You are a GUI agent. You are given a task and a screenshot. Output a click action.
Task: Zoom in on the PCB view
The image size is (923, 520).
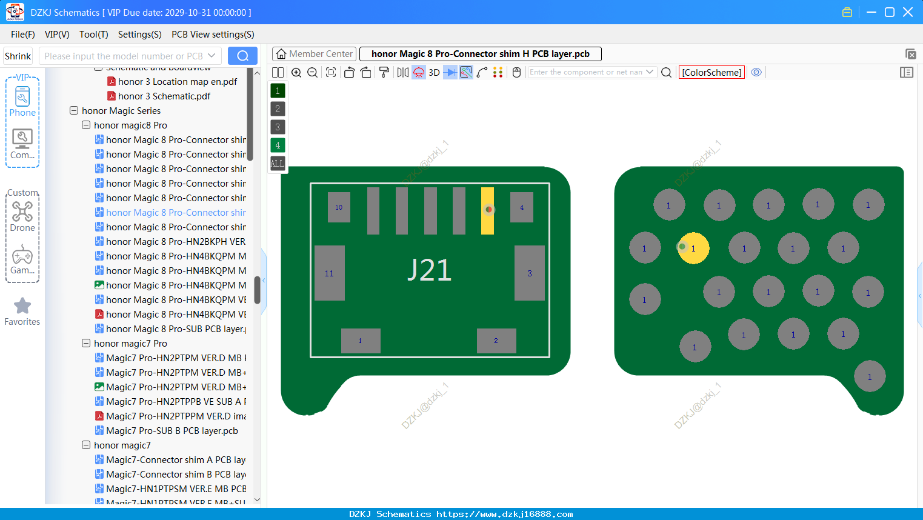296,72
